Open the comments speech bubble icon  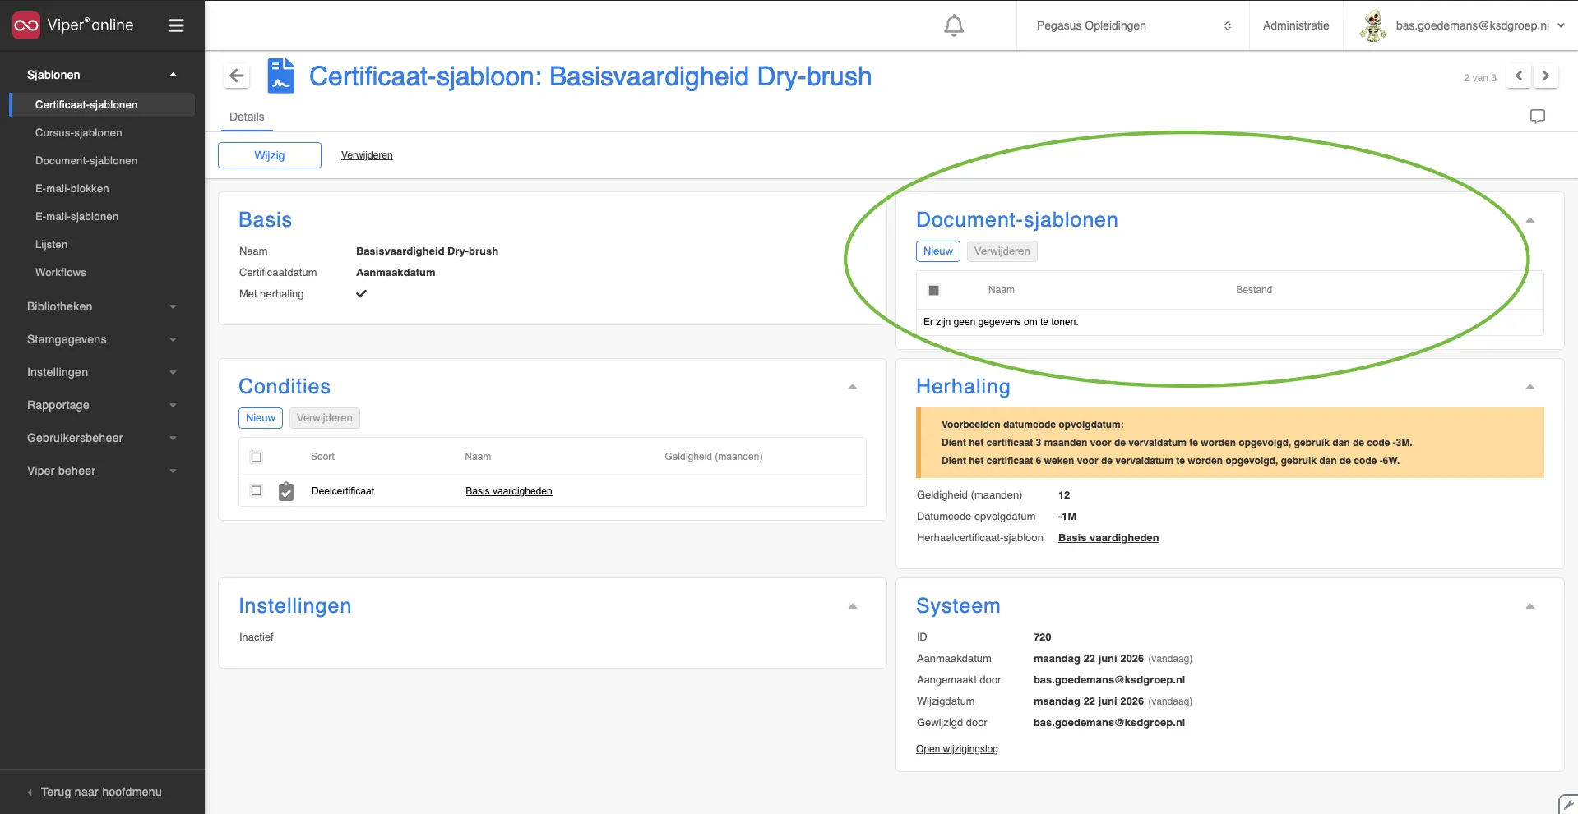pos(1538,117)
